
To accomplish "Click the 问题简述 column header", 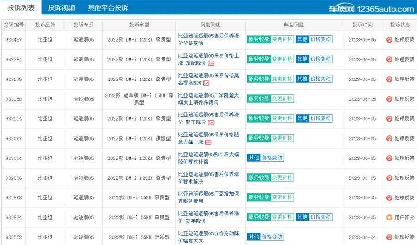I will (210, 24).
